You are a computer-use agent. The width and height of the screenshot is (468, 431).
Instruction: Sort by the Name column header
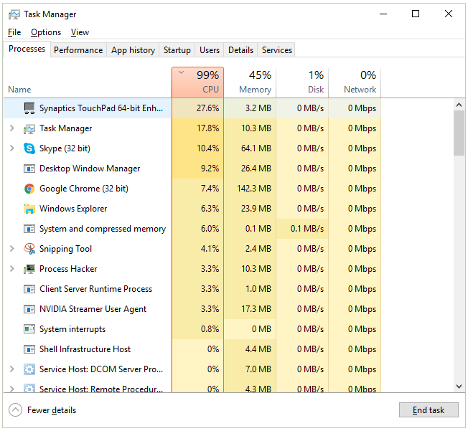coord(88,82)
